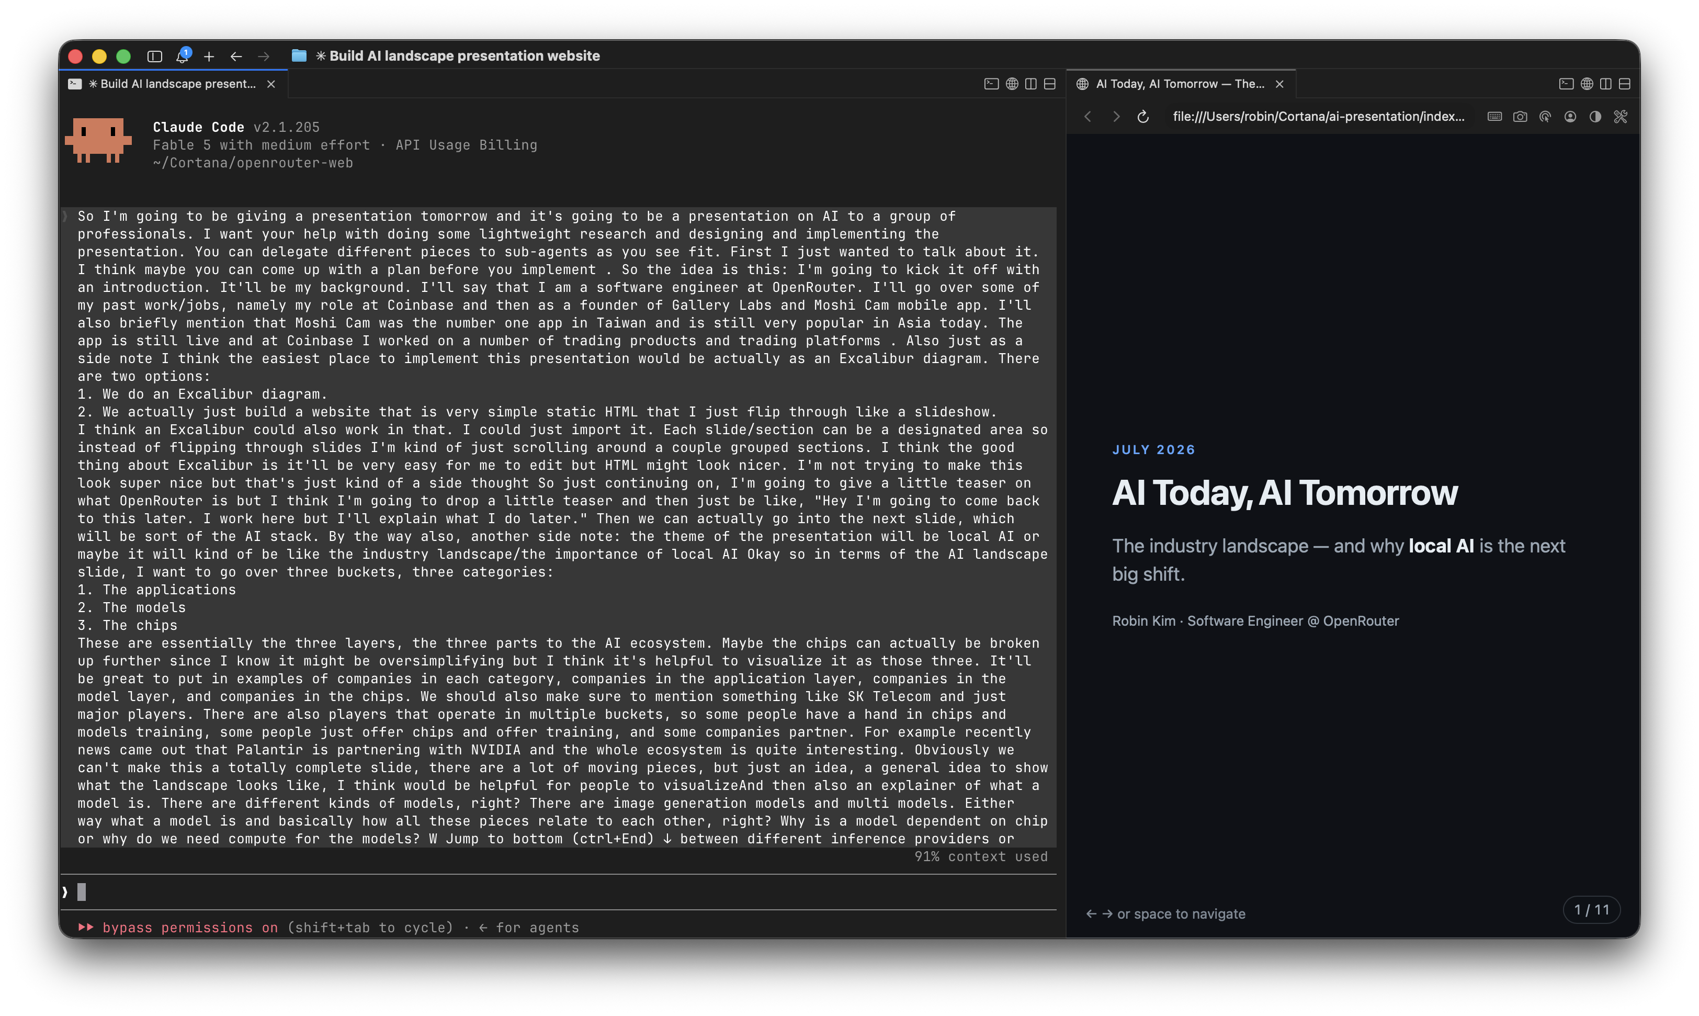The height and width of the screenshot is (1016, 1699).
Task: Take a screenshot with the camera icon
Action: pyautogui.click(x=1520, y=116)
